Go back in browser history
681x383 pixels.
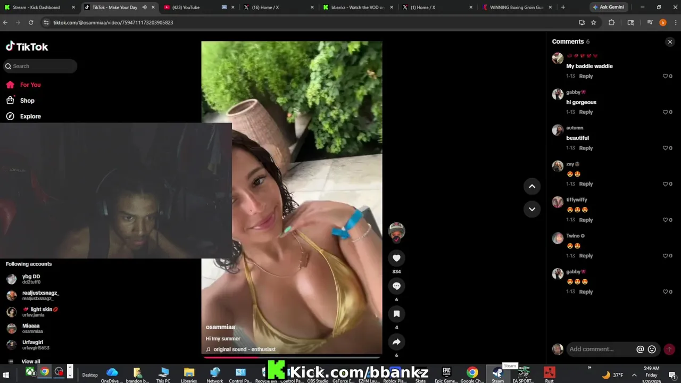(x=5, y=22)
